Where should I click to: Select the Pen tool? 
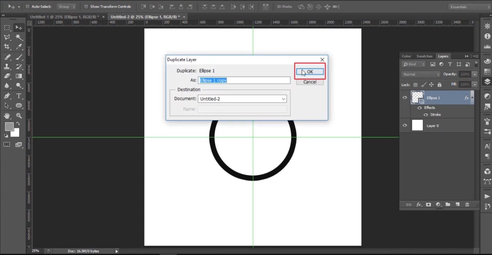coord(7,96)
